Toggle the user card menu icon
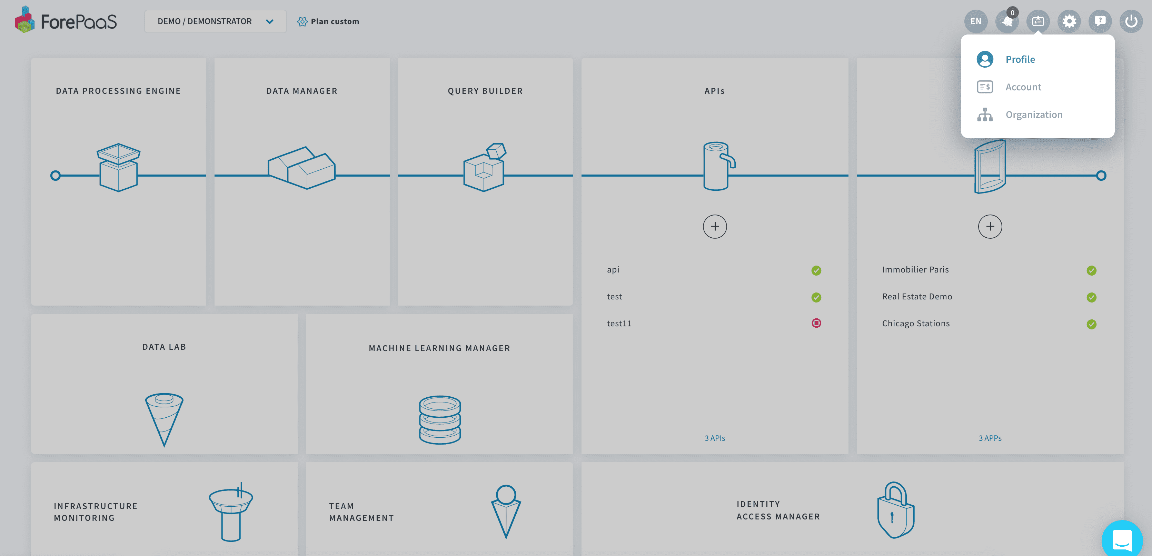Image resolution: width=1152 pixels, height=556 pixels. point(1038,21)
